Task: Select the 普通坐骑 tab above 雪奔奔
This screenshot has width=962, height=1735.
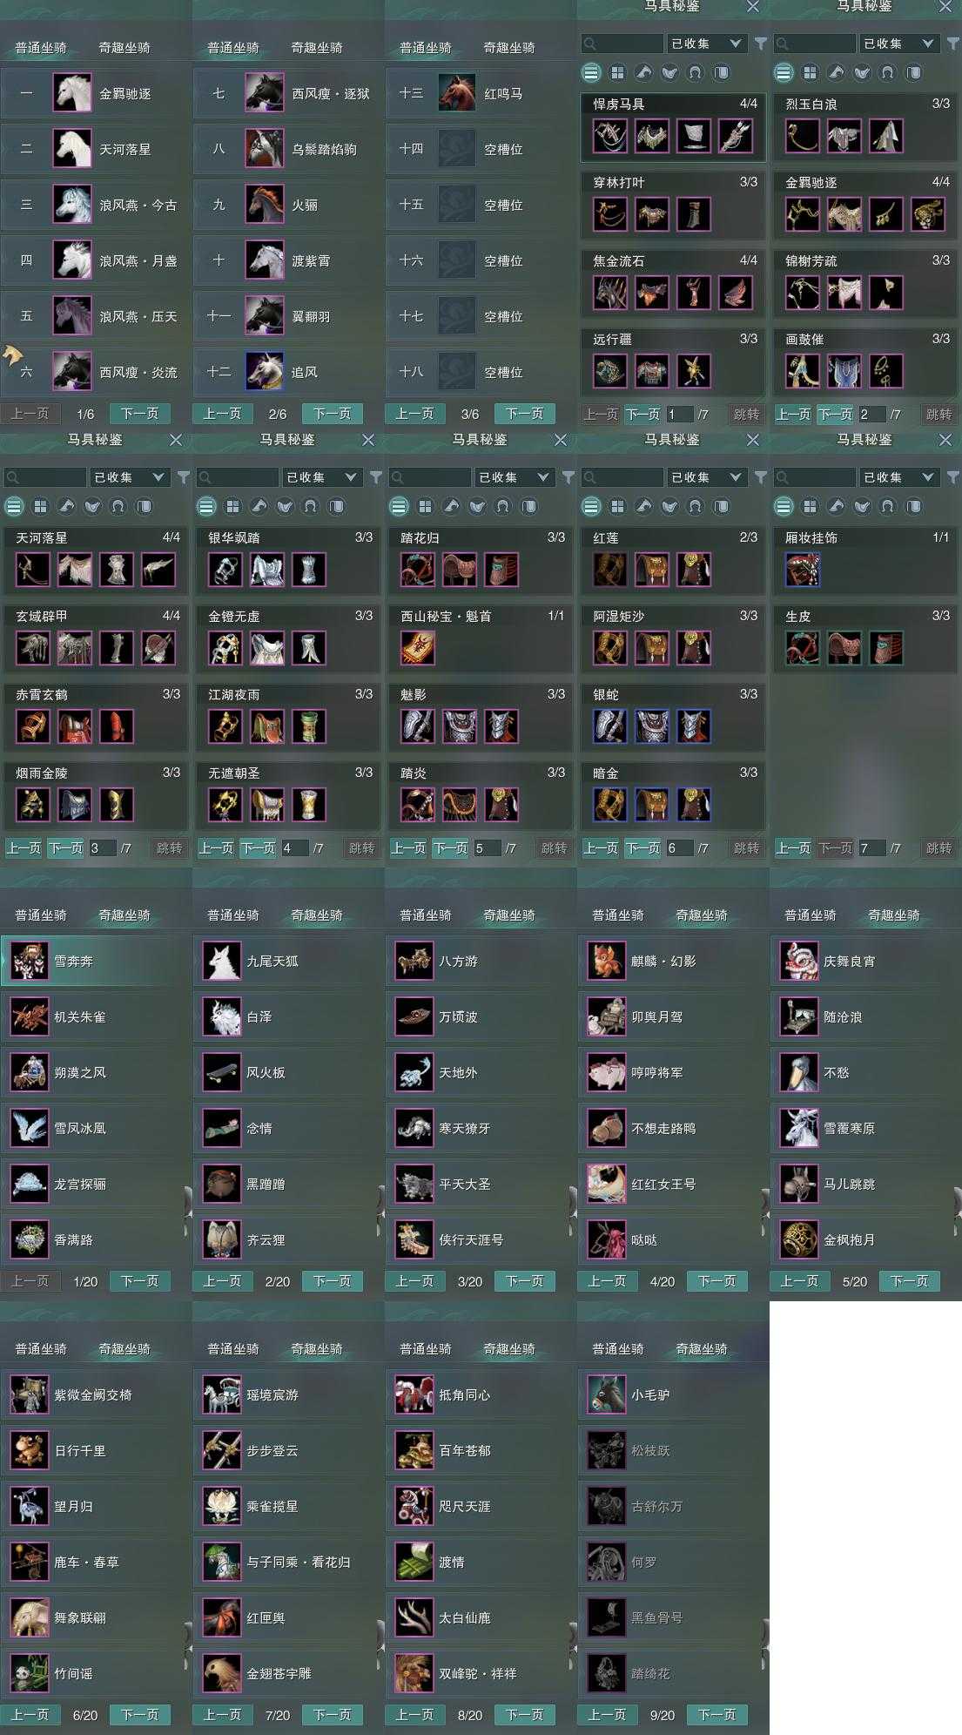Action: pos(41,915)
